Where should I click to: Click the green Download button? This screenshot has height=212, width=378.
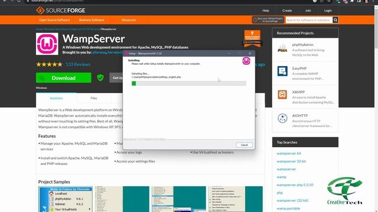pos(64,78)
